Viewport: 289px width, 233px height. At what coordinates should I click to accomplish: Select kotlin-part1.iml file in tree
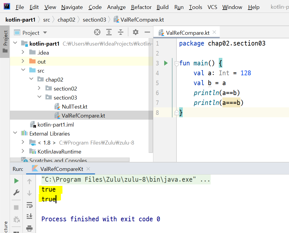56,124
